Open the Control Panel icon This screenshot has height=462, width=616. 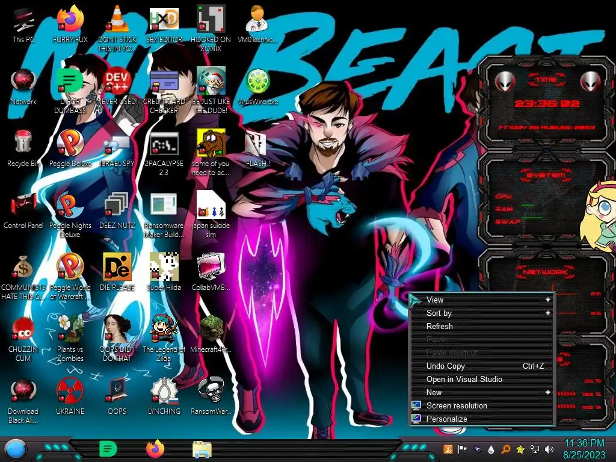coord(23,211)
